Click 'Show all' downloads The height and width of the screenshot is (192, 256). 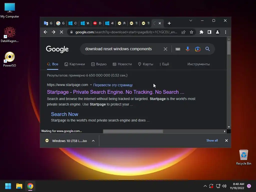(212, 140)
